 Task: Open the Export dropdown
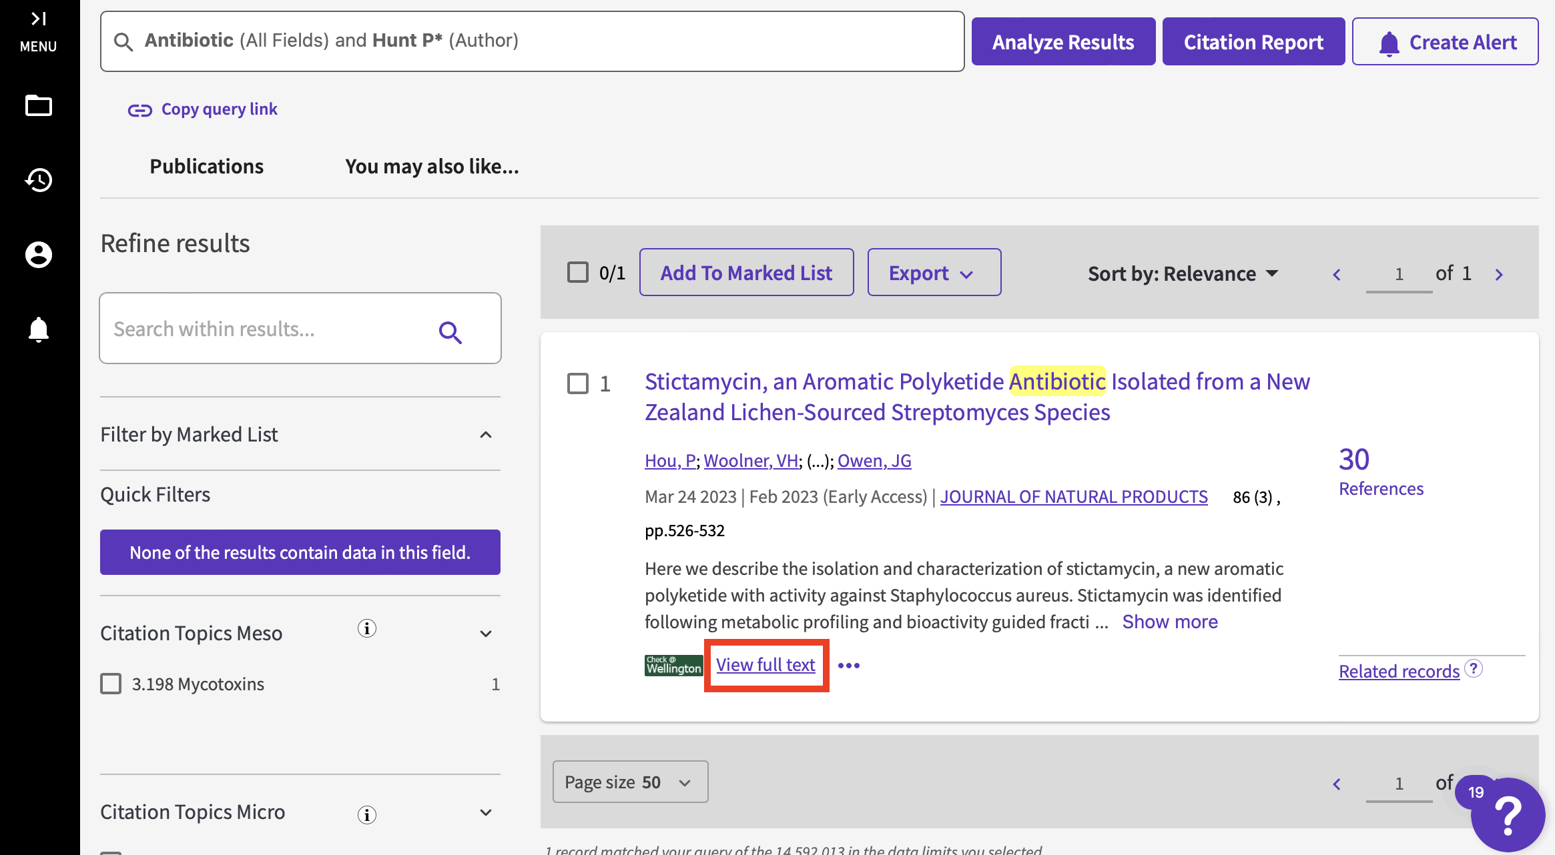tap(933, 273)
